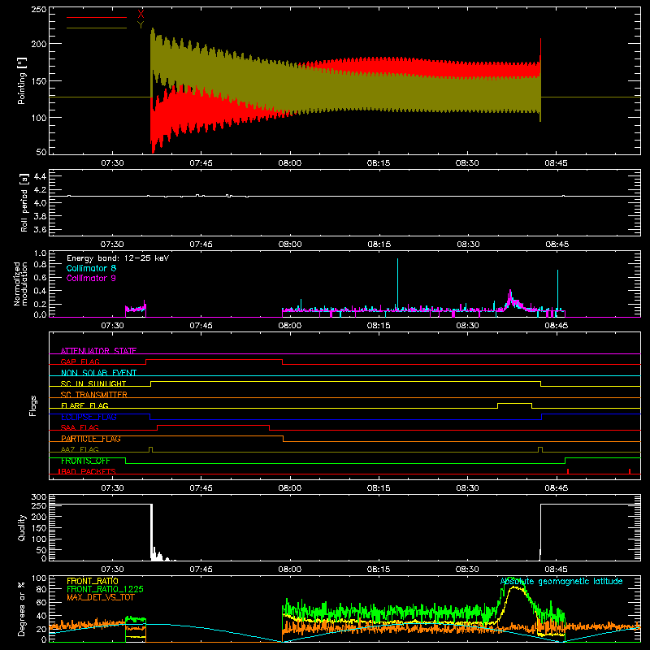This screenshot has width=650, height=650.
Task: Click the 'Roll period [s]' axis title
Action: pos(24,202)
